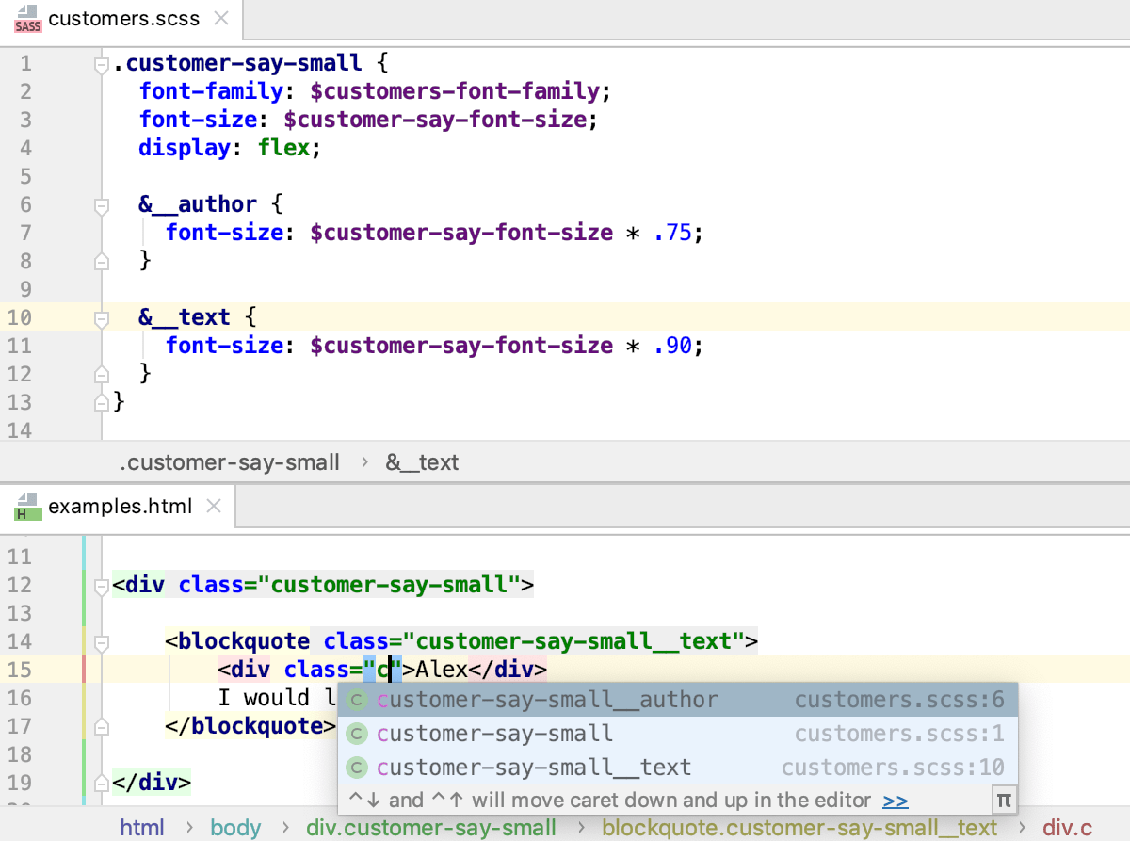Click html breadcrumb in HTML editor
Screen dimensions: 1130x841
[142, 828]
